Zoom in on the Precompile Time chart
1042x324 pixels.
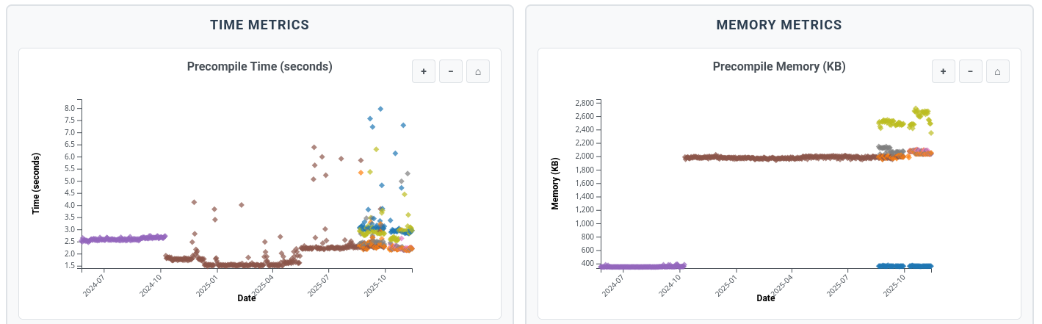point(424,71)
